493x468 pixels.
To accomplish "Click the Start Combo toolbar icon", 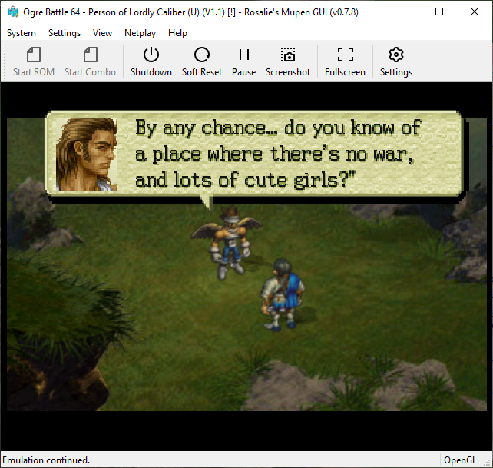I will [x=91, y=61].
